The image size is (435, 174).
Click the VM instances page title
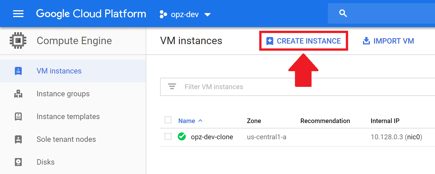(x=191, y=41)
